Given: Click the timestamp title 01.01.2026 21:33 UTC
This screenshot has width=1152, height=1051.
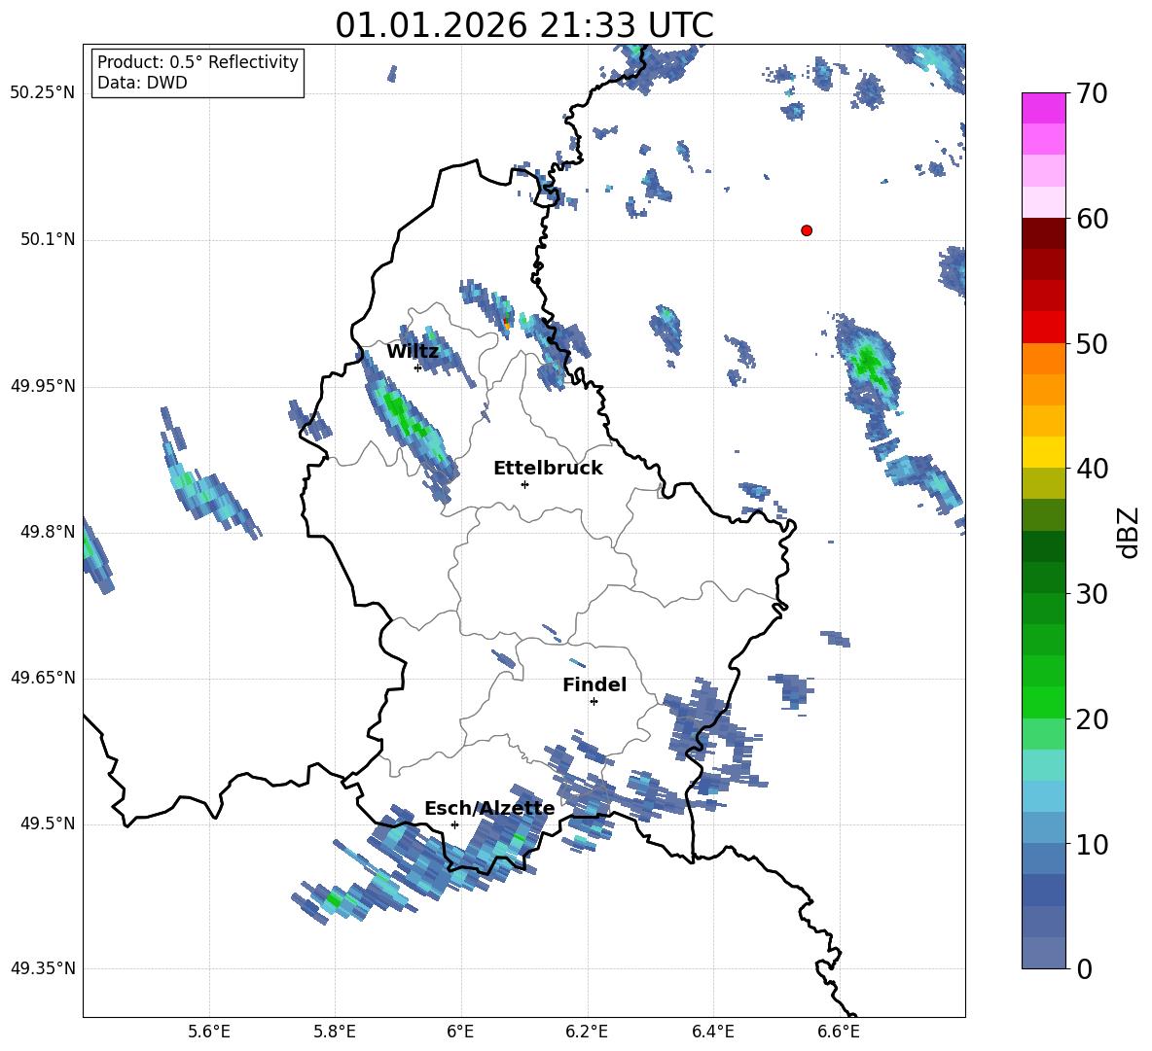Looking at the screenshot, I should click(x=523, y=25).
